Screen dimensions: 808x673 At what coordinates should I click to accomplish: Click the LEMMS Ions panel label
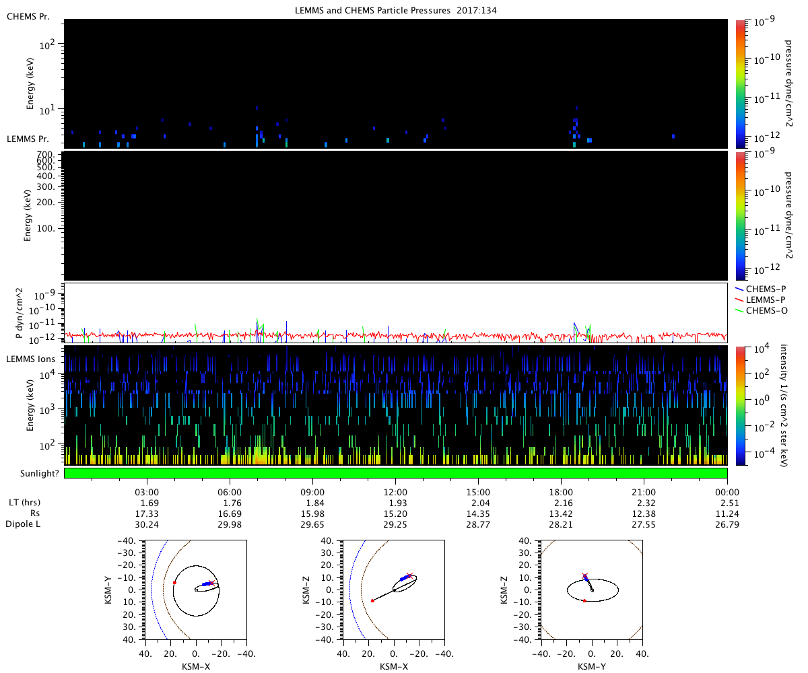(x=31, y=360)
